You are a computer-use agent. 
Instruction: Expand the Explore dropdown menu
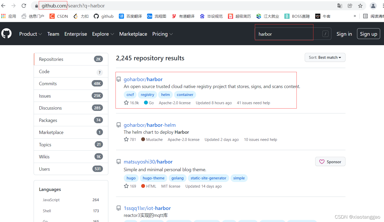[x=103, y=34]
